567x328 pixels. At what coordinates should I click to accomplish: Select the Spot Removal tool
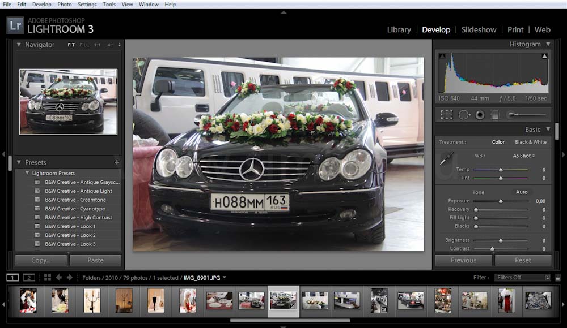[464, 115]
